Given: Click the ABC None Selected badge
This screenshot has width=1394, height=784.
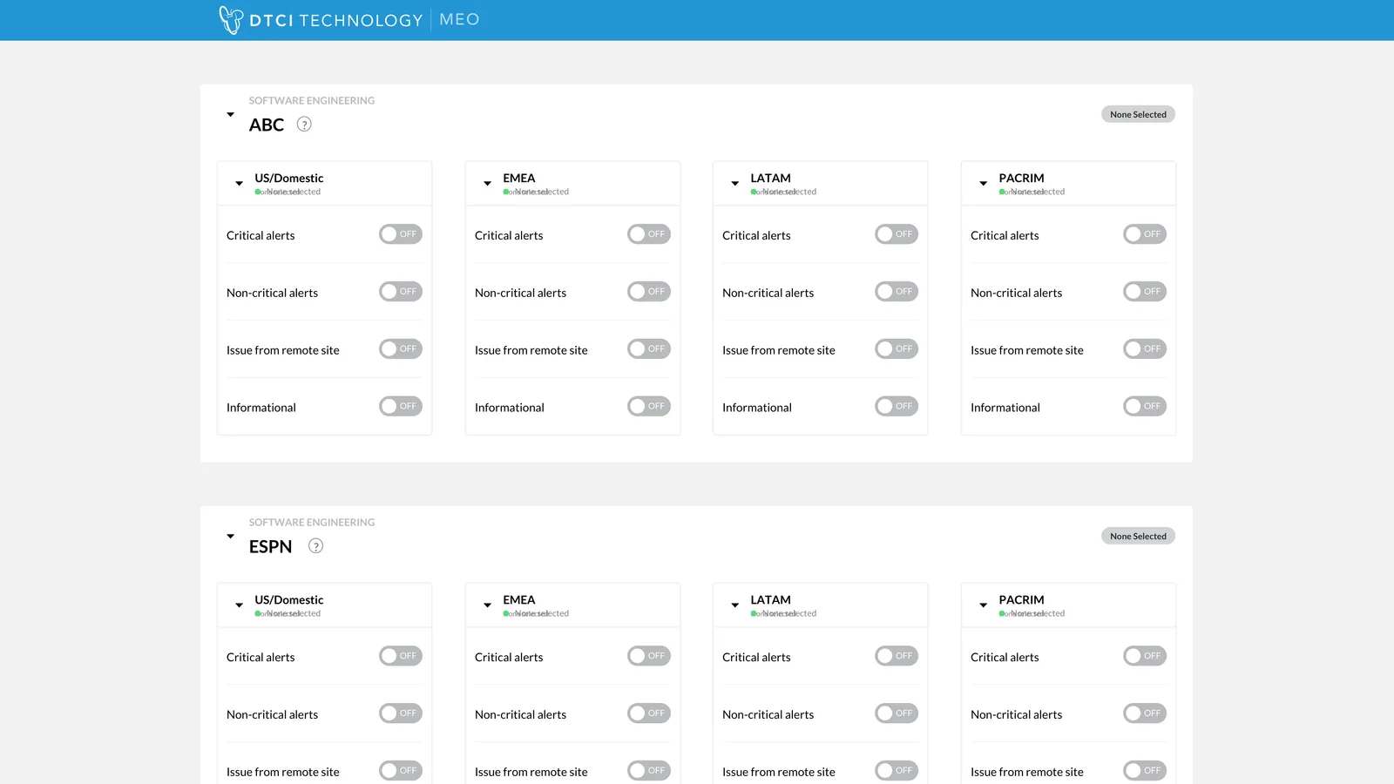Looking at the screenshot, I should click(1138, 114).
